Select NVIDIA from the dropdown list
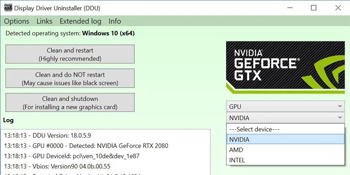The height and width of the screenshot is (175, 350). [285, 140]
